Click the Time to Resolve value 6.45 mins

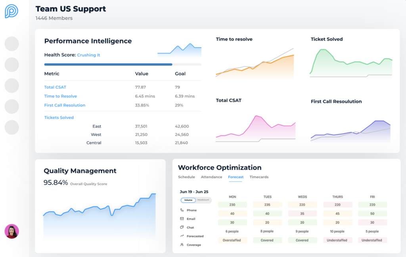(x=145, y=96)
